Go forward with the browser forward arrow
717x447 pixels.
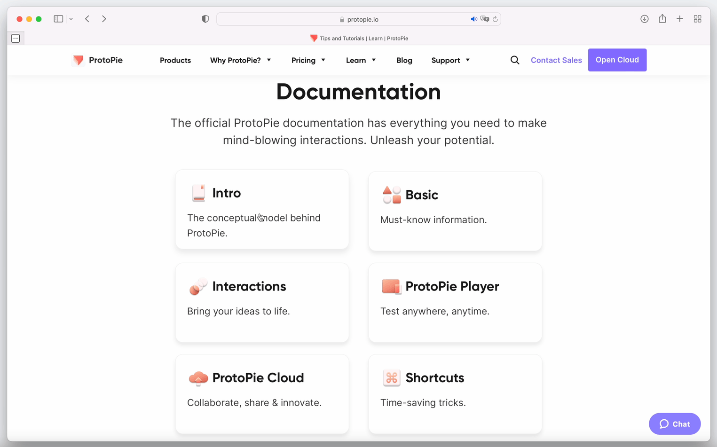(x=104, y=19)
